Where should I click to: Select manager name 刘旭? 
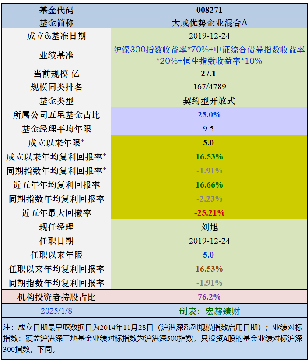click(x=209, y=227)
